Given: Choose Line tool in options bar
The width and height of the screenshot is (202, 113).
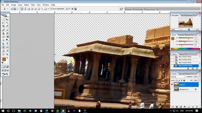Looking at the screenshot, I should (42, 9).
